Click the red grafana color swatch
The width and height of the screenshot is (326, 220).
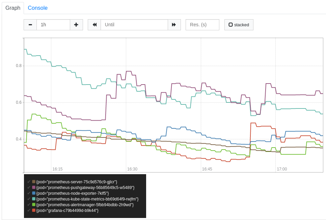(34, 210)
